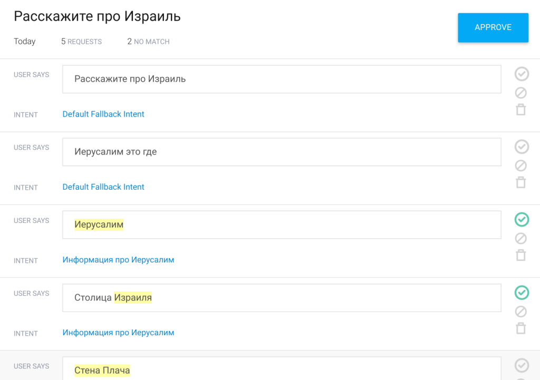The width and height of the screenshot is (540, 380).
Task: Uncheck green checkmark for 'Столица Израиля'
Action: pos(522,293)
